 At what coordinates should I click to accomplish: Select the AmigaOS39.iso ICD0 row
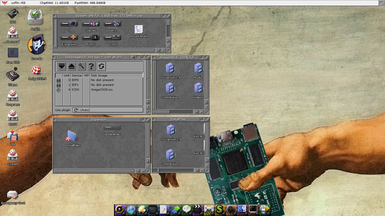99,90
